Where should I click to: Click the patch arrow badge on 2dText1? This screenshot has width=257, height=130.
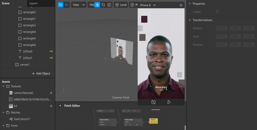coord(51,58)
